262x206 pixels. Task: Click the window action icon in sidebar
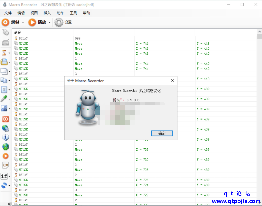[x=4, y=71]
